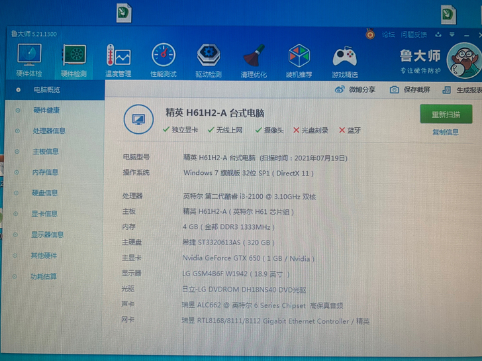The height and width of the screenshot is (361, 482).
Task: Click motherboard value 英特尔 H61 芯片组
Action: pyautogui.click(x=238, y=211)
